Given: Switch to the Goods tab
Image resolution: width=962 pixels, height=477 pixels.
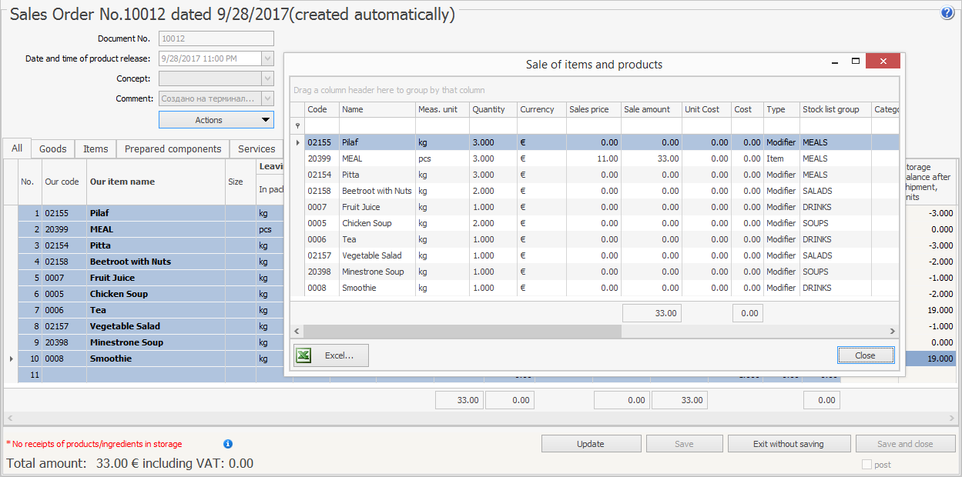Looking at the screenshot, I should (53, 148).
